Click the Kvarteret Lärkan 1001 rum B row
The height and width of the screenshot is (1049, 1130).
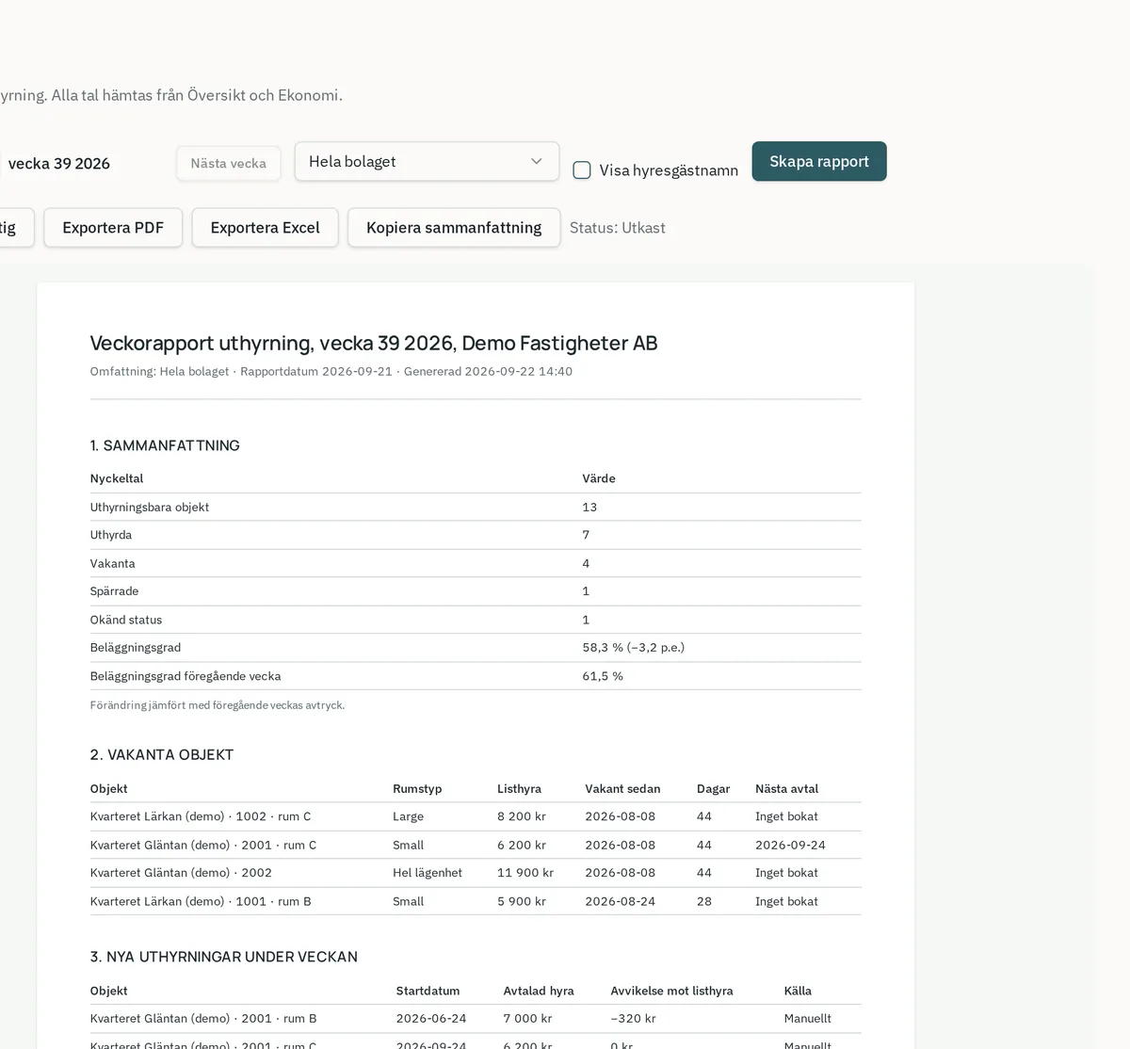coord(476,901)
